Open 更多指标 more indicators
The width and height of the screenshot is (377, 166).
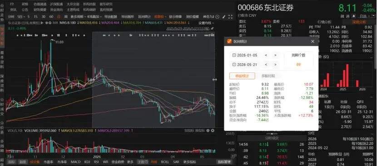190,162
